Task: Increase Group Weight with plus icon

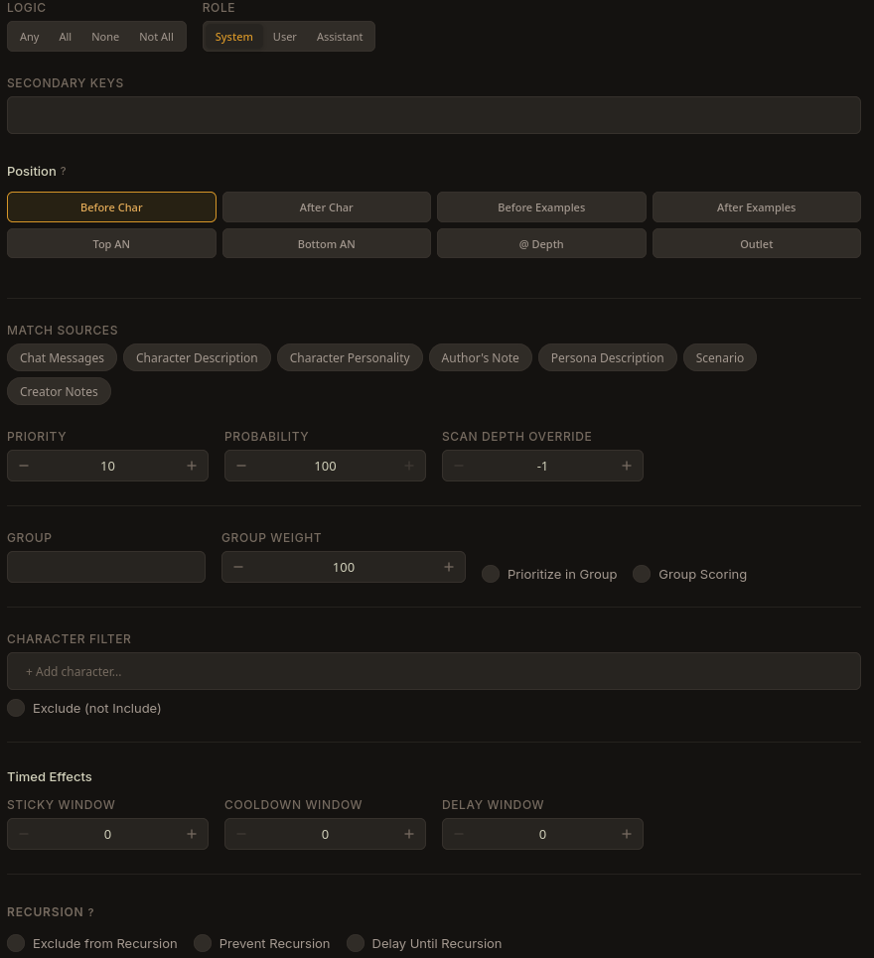Action: point(449,567)
